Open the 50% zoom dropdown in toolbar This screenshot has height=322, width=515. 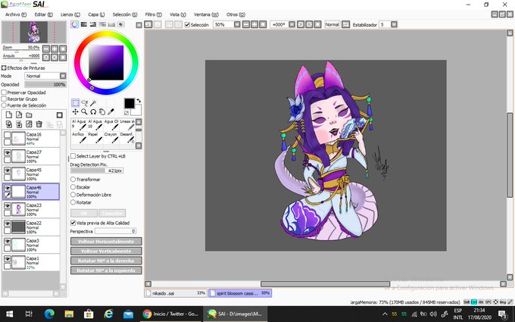coord(237,25)
